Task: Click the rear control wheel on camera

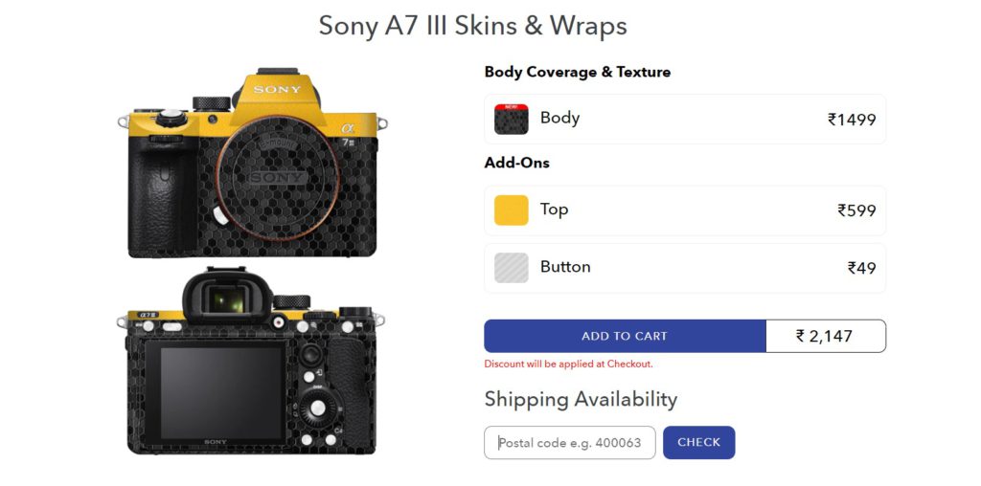Action: click(317, 409)
